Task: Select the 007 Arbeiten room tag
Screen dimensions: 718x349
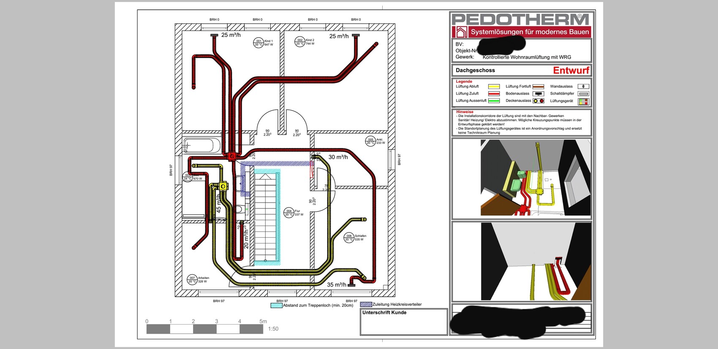Action: [192, 280]
